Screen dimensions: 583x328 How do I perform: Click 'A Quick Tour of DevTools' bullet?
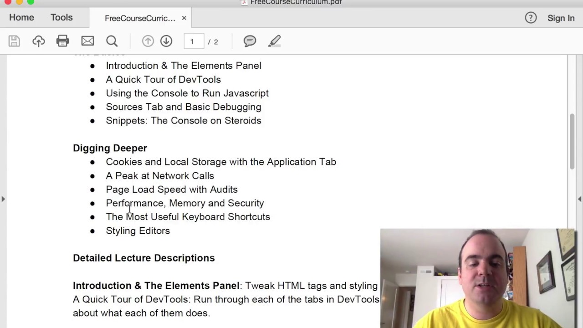point(163,79)
